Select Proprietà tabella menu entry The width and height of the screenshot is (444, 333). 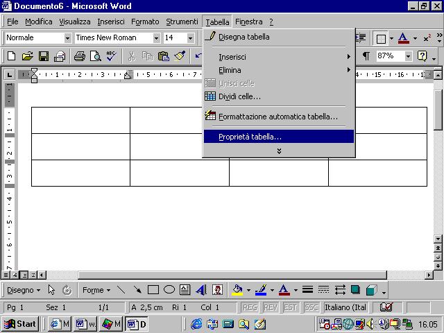(279, 137)
